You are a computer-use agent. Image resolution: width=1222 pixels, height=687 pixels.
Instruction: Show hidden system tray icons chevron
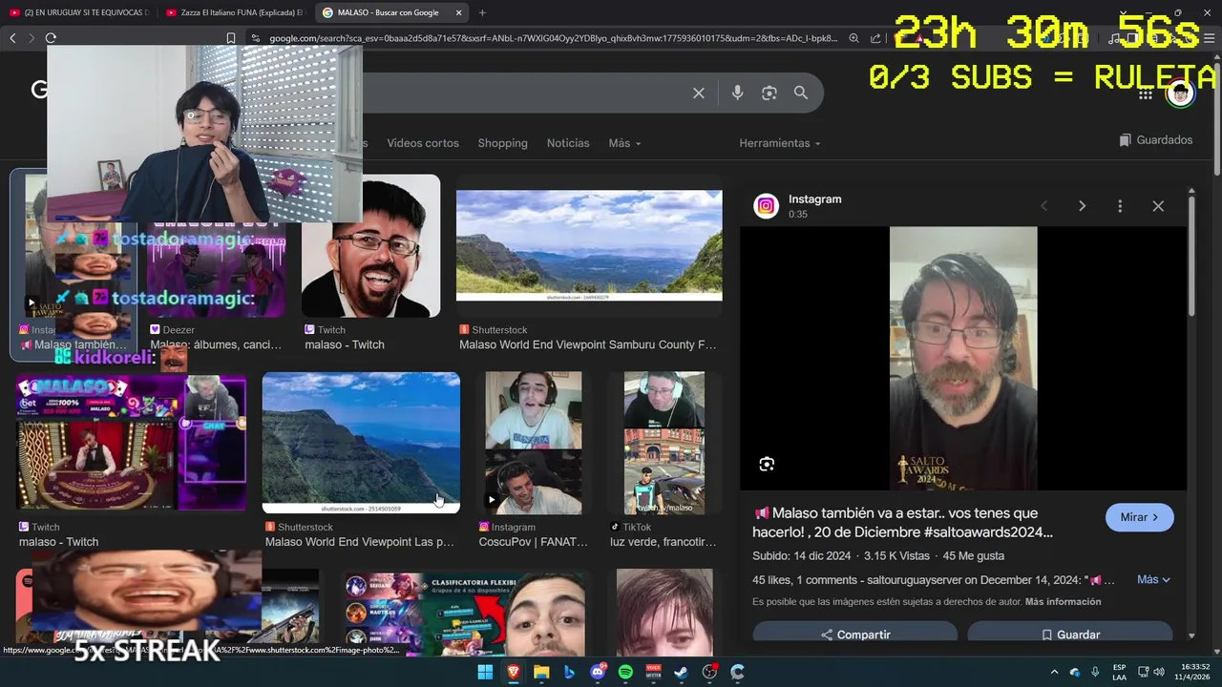(x=1054, y=672)
